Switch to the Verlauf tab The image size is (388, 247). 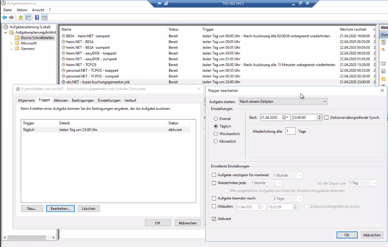[130, 100]
